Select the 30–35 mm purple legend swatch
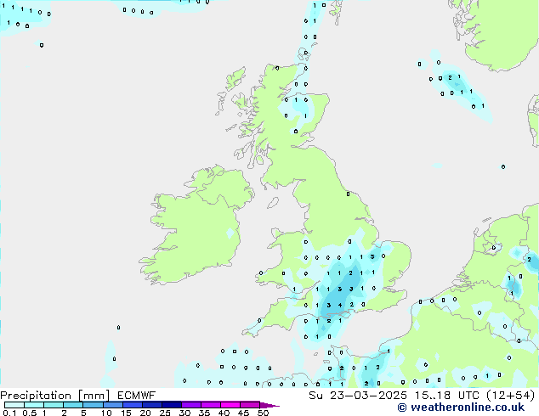Image resolution: width=539 pixels, height=416 pixels. pos(191,405)
